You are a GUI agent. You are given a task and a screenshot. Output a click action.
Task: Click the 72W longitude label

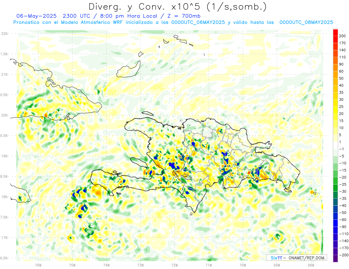(175, 265)
